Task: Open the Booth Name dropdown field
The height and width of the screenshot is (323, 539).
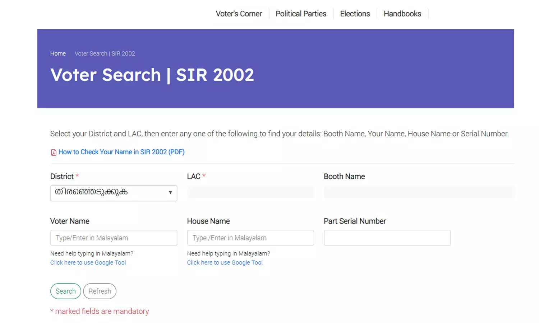Action: (419, 192)
